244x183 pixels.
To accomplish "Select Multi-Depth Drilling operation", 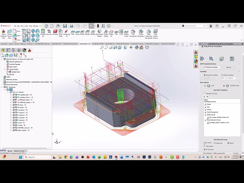I will coord(99,33).
